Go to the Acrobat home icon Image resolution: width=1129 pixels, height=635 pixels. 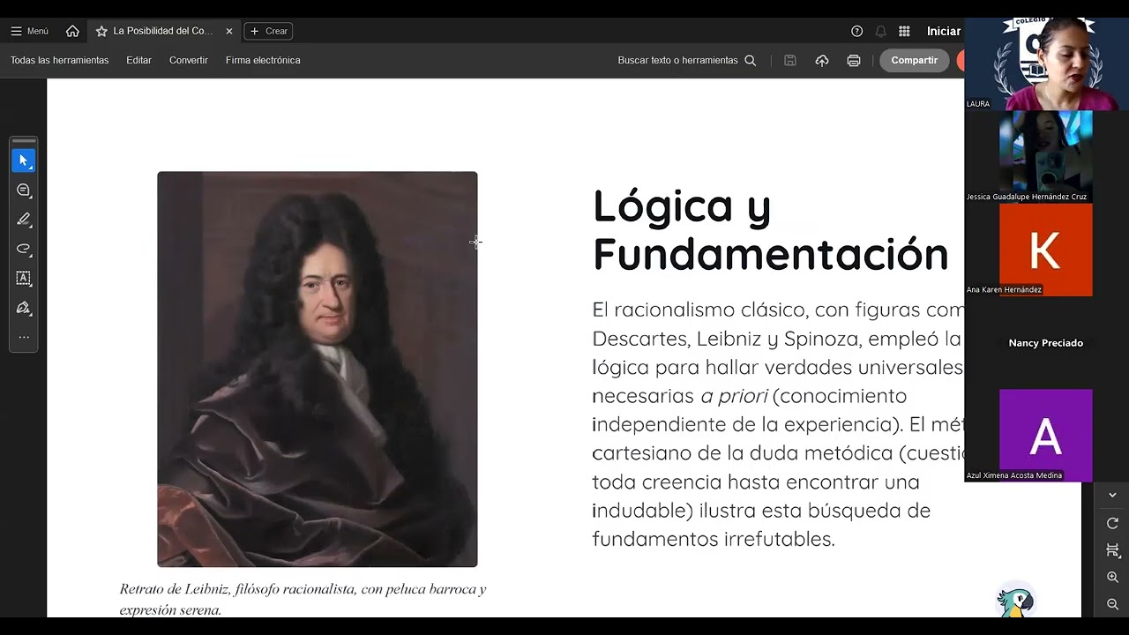pos(72,31)
